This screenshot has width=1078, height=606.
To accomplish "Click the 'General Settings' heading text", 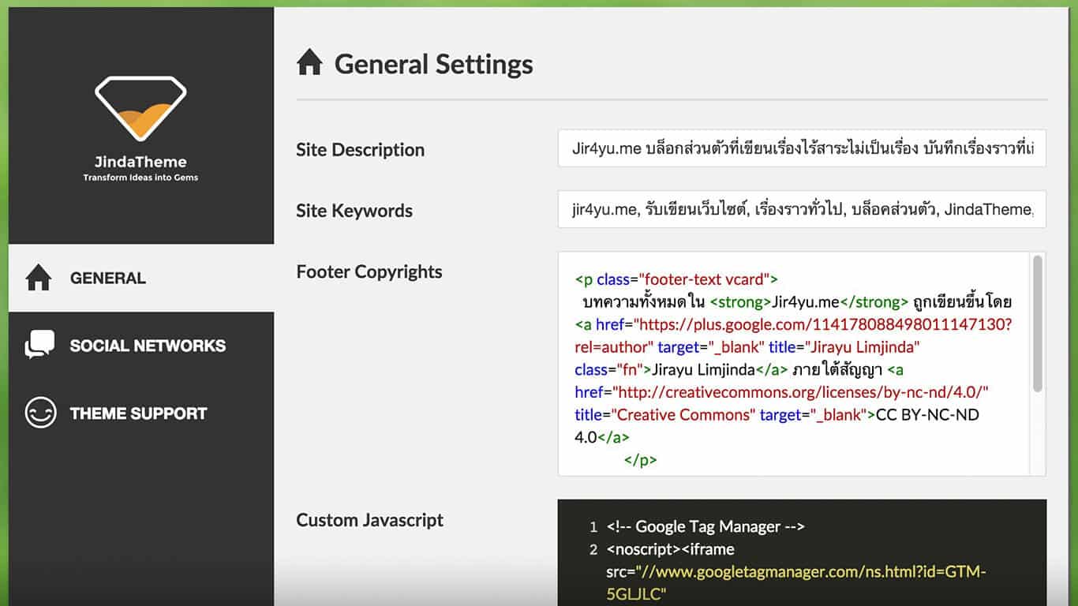I will (x=434, y=64).
